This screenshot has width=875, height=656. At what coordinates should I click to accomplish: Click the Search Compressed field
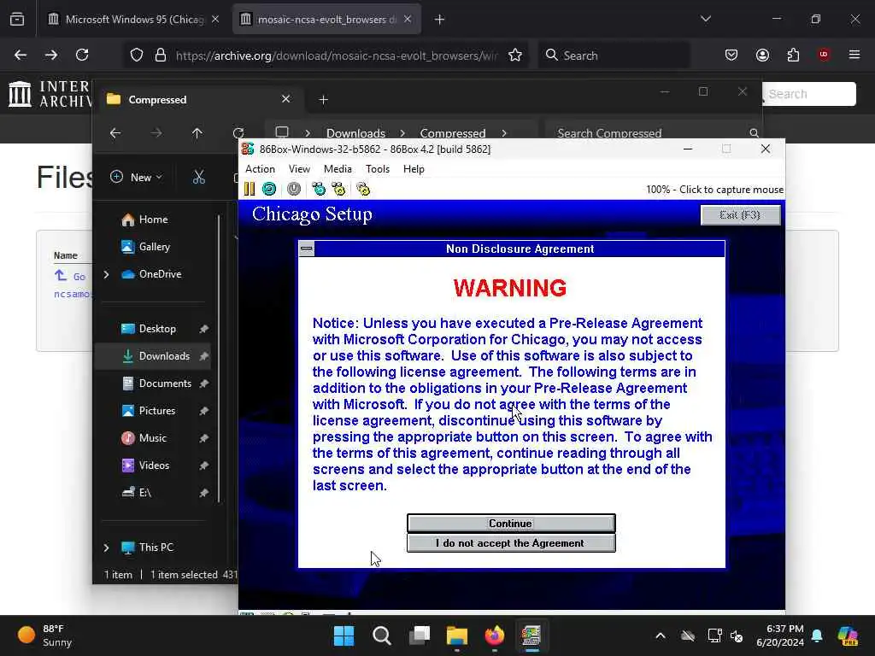click(653, 133)
